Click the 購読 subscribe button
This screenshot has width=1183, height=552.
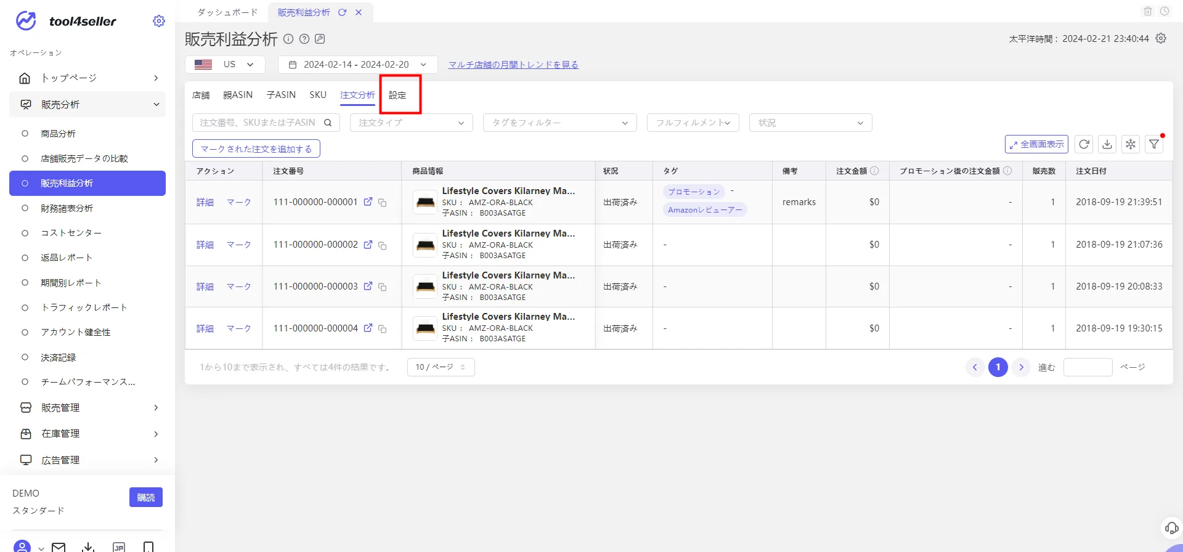pyautogui.click(x=146, y=497)
